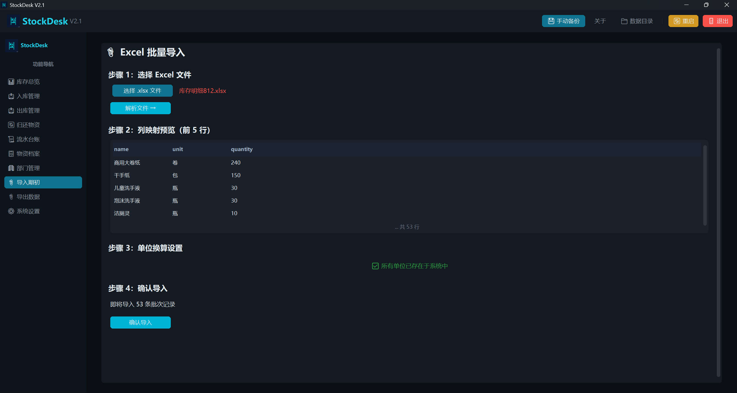
Task: Click the save disk icon on 手动备份
Action: 551,21
